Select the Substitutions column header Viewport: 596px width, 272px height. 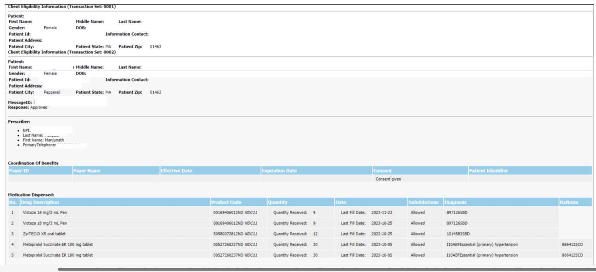(x=423, y=202)
